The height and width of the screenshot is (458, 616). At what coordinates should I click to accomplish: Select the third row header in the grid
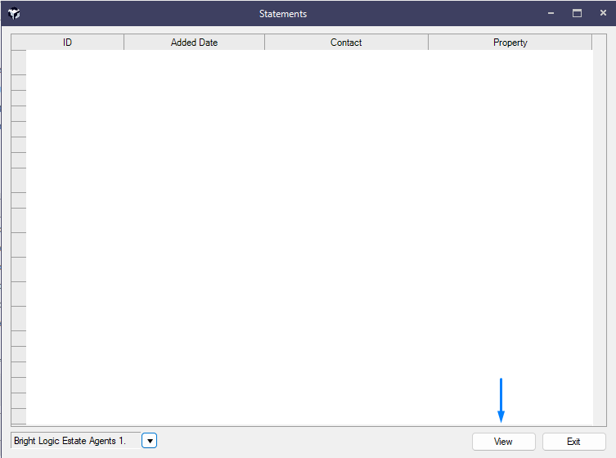(18, 98)
